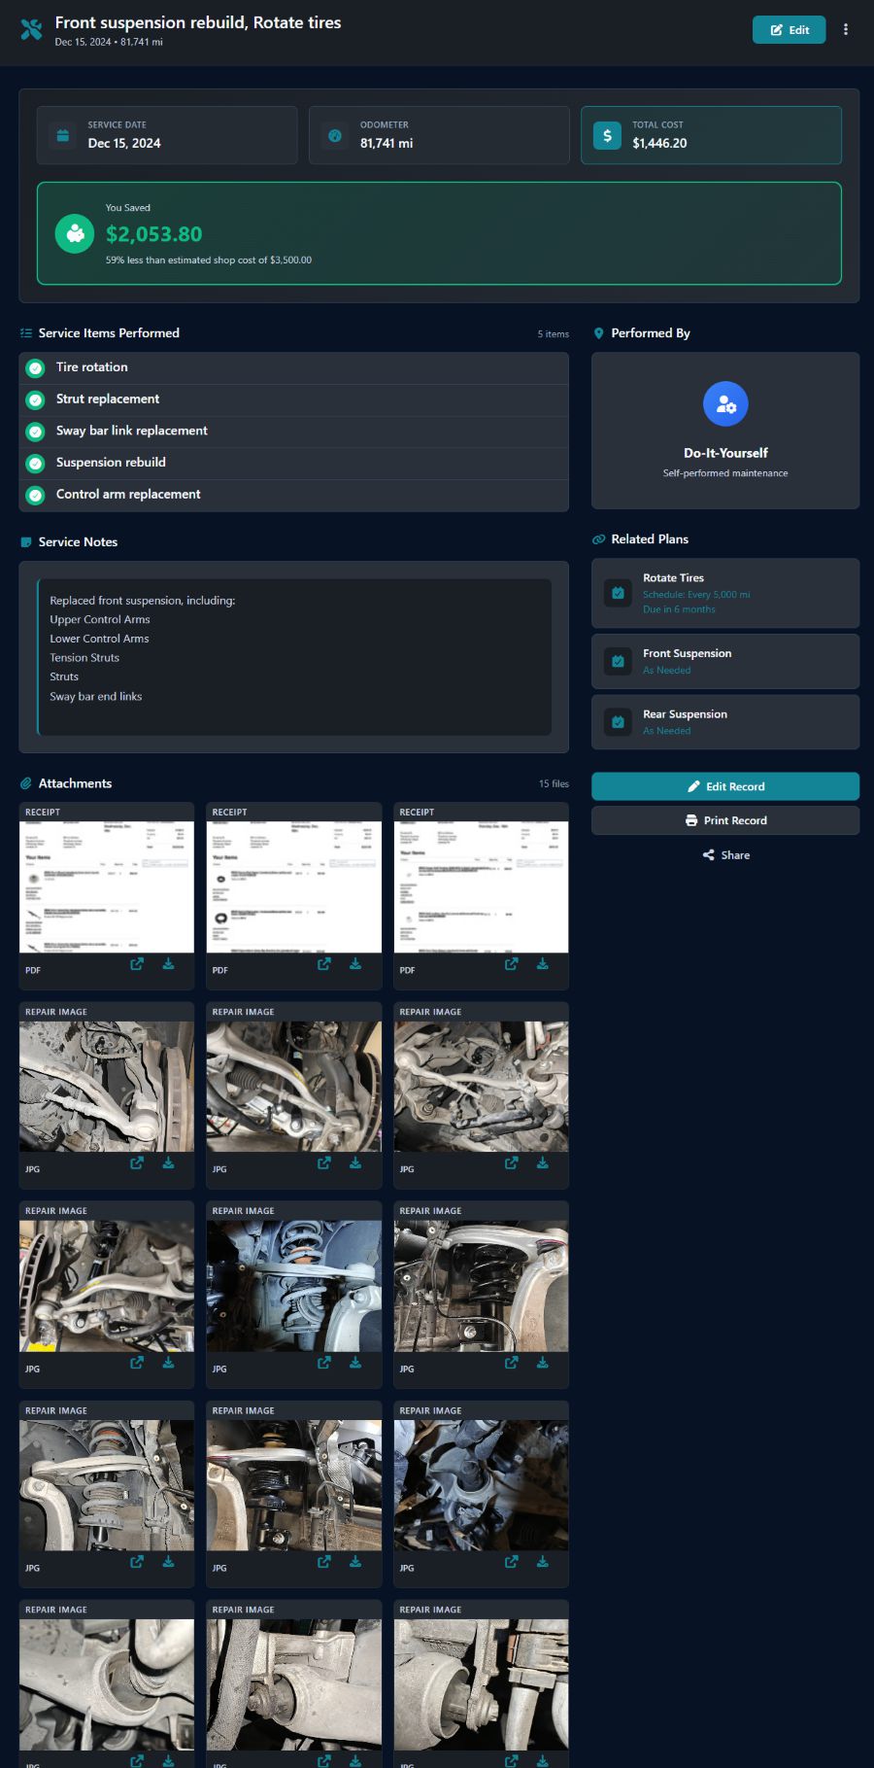Click check icon beside Control arm replacement

[x=36, y=495]
